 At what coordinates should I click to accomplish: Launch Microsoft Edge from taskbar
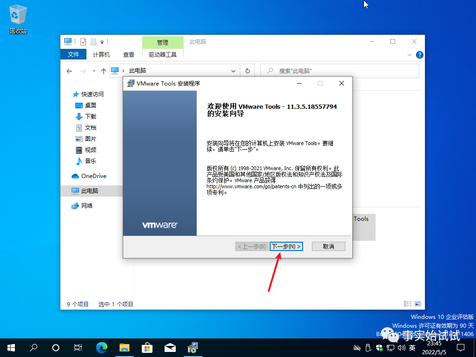click(x=102, y=348)
